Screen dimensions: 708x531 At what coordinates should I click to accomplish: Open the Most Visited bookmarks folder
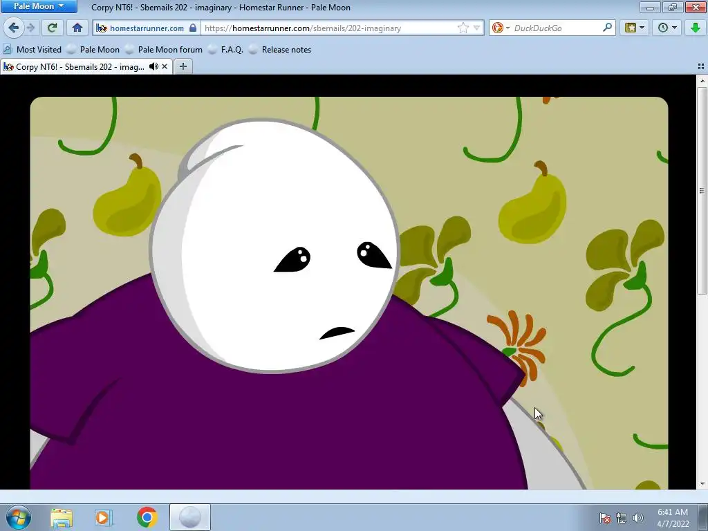click(32, 50)
